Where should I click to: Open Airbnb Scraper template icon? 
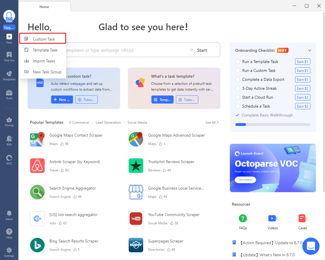37,166
